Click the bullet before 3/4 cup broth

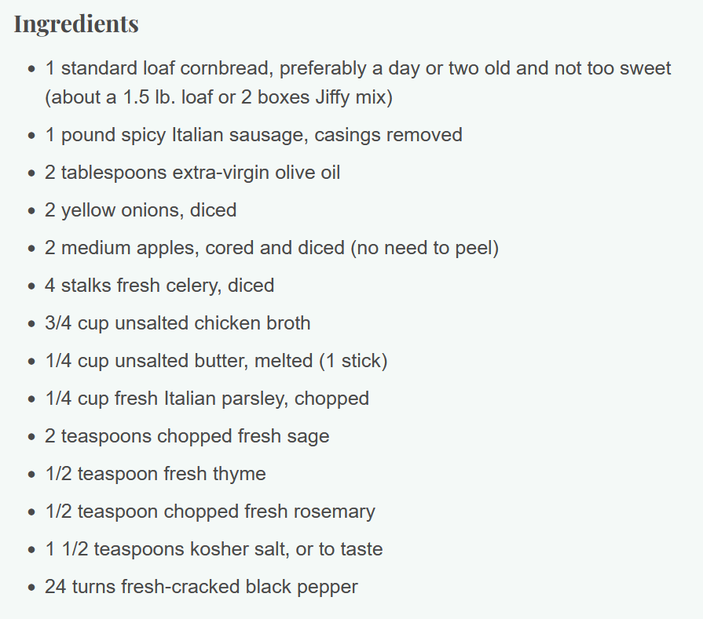pos(31,323)
